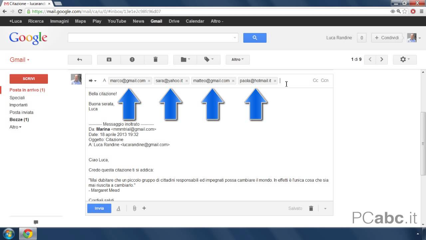Screen dimensions: 426x240
Task: Open more compose options arrow
Action: pyautogui.click(x=325, y=209)
